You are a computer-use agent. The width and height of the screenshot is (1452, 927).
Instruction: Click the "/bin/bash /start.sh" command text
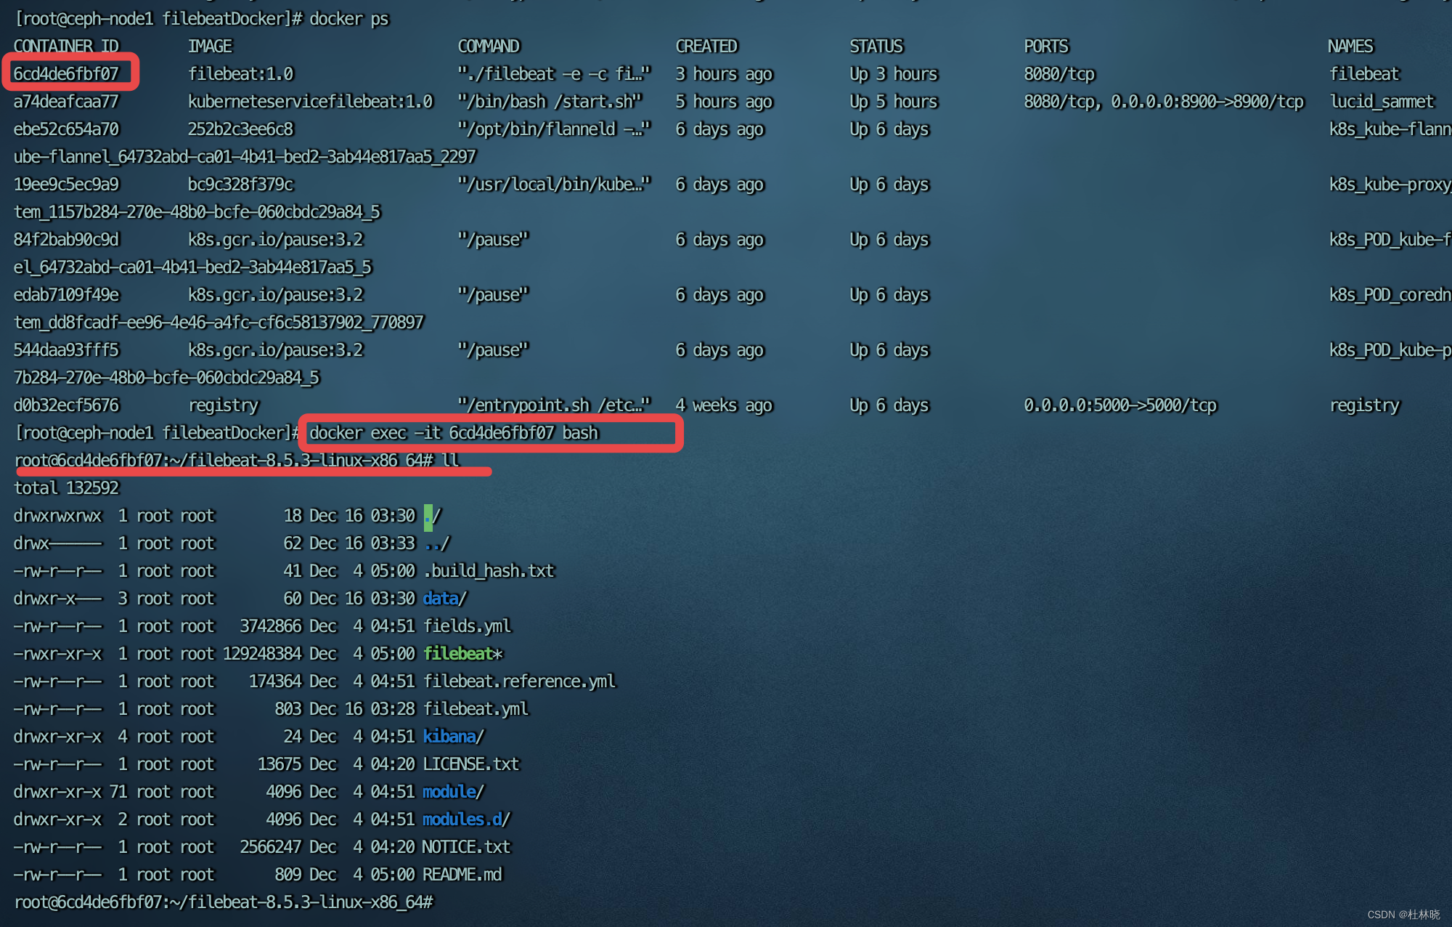click(550, 101)
